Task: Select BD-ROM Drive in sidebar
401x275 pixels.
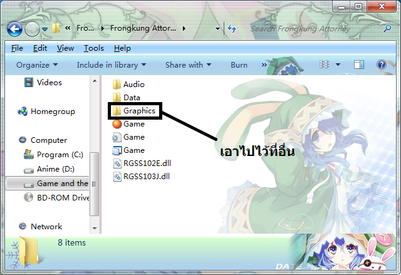Action: 63,197
